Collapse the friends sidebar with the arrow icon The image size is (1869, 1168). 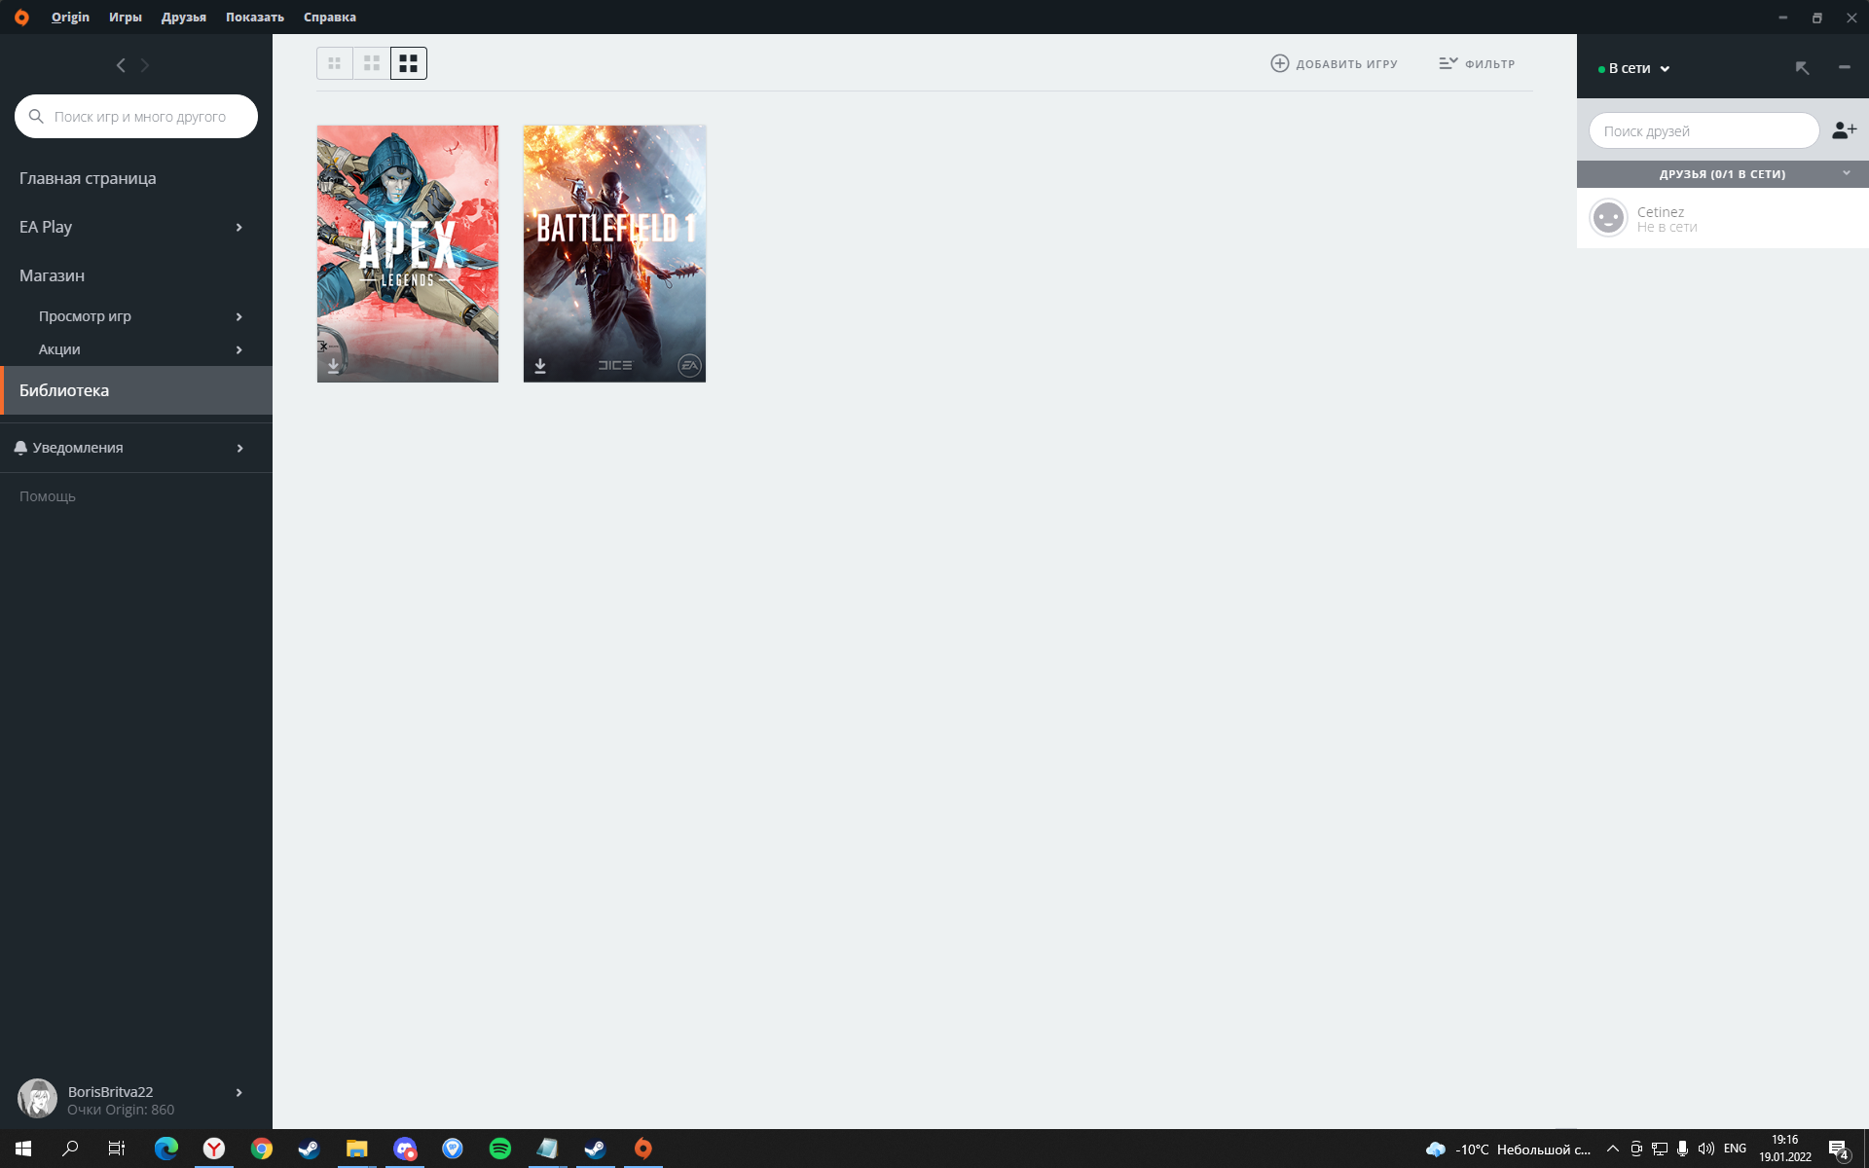tap(1802, 67)
